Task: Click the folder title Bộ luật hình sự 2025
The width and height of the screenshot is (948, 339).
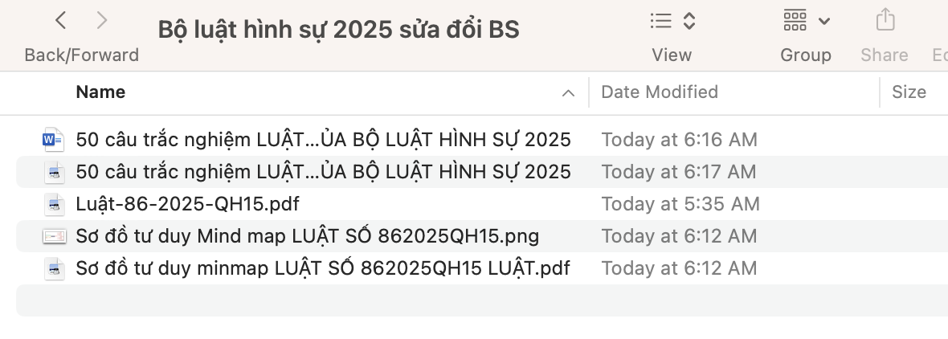Action: coord(338,30)
